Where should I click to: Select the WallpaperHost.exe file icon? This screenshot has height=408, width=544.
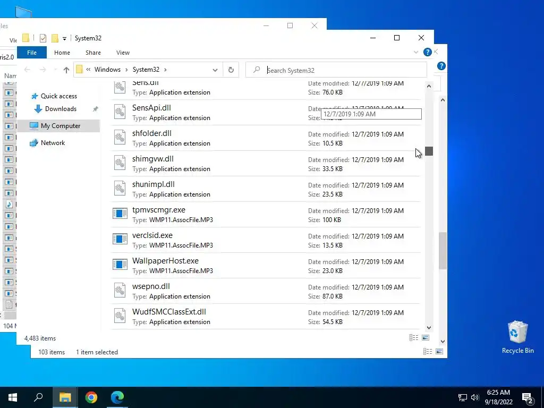pyautogui.click(x=120, y=265)
